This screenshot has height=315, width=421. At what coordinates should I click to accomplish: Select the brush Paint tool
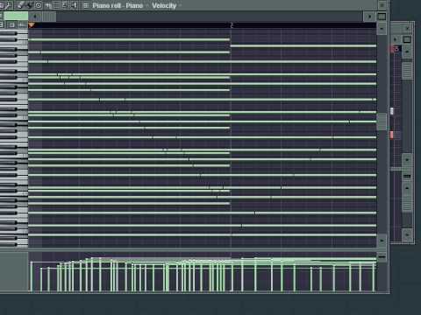pos(30,5)
